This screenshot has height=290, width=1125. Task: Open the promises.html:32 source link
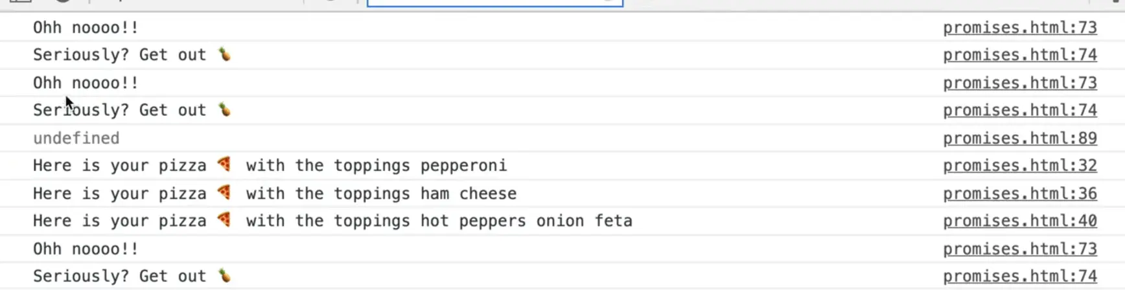1019,166
